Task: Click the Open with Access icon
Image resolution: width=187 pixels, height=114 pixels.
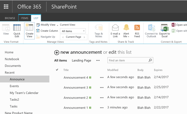Action: (174, 25)
